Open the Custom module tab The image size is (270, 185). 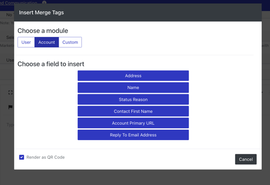(x=70, y=42)
